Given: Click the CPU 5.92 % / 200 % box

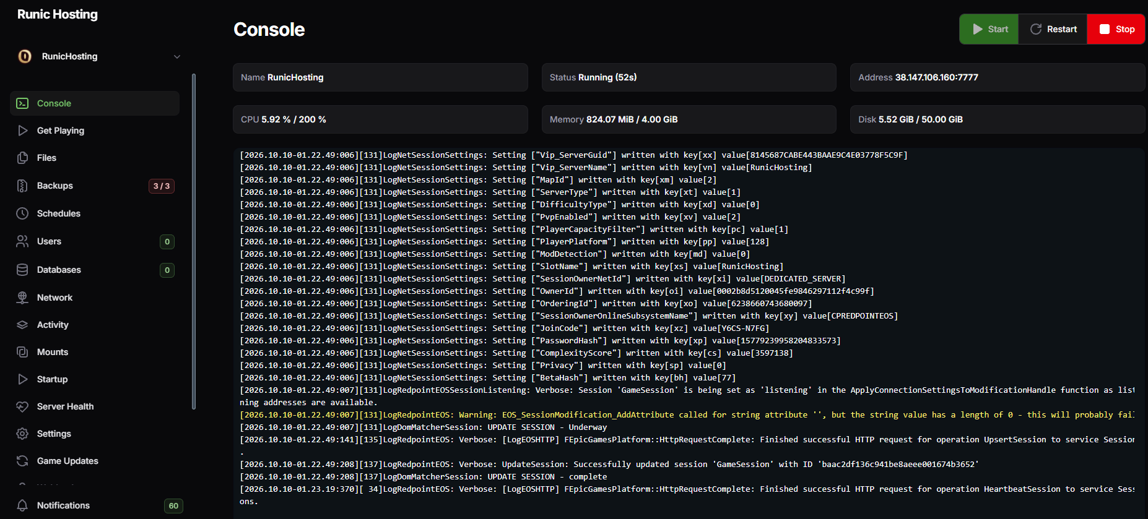Looking at the screenshot, I should click(380, 119).
